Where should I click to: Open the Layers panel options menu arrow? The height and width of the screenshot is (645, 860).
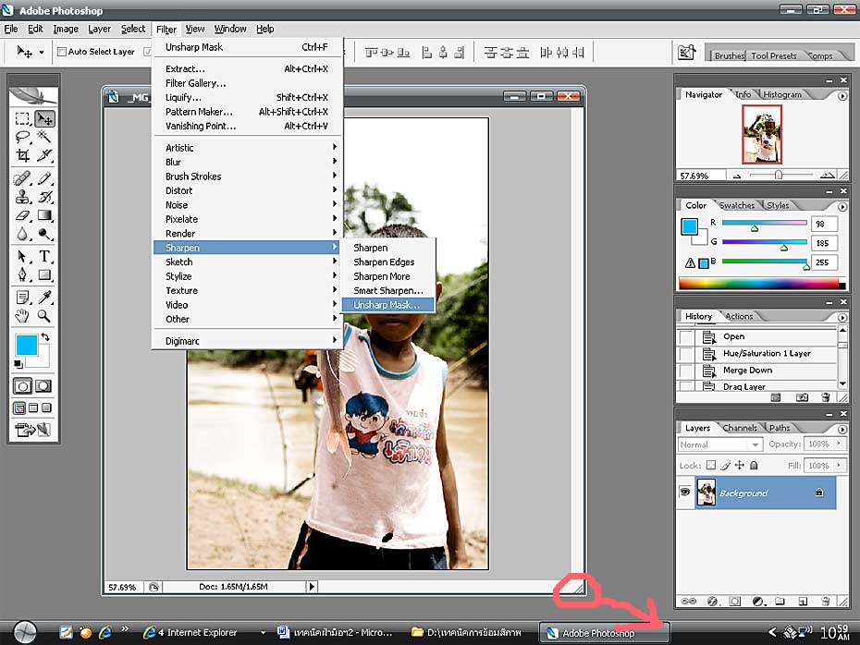pyautogui.click(x=842, y=429)
